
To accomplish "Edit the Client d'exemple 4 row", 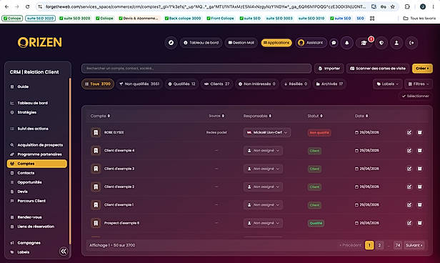I will 409,151.
